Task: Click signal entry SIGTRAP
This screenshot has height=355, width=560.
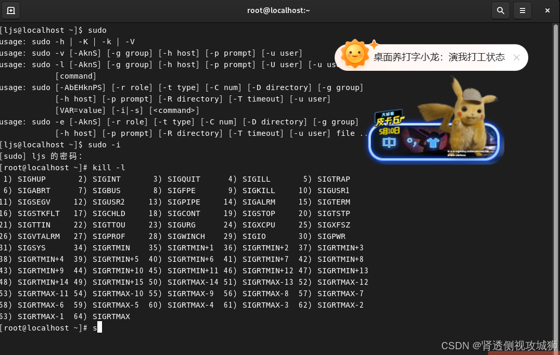Action: 334,179
